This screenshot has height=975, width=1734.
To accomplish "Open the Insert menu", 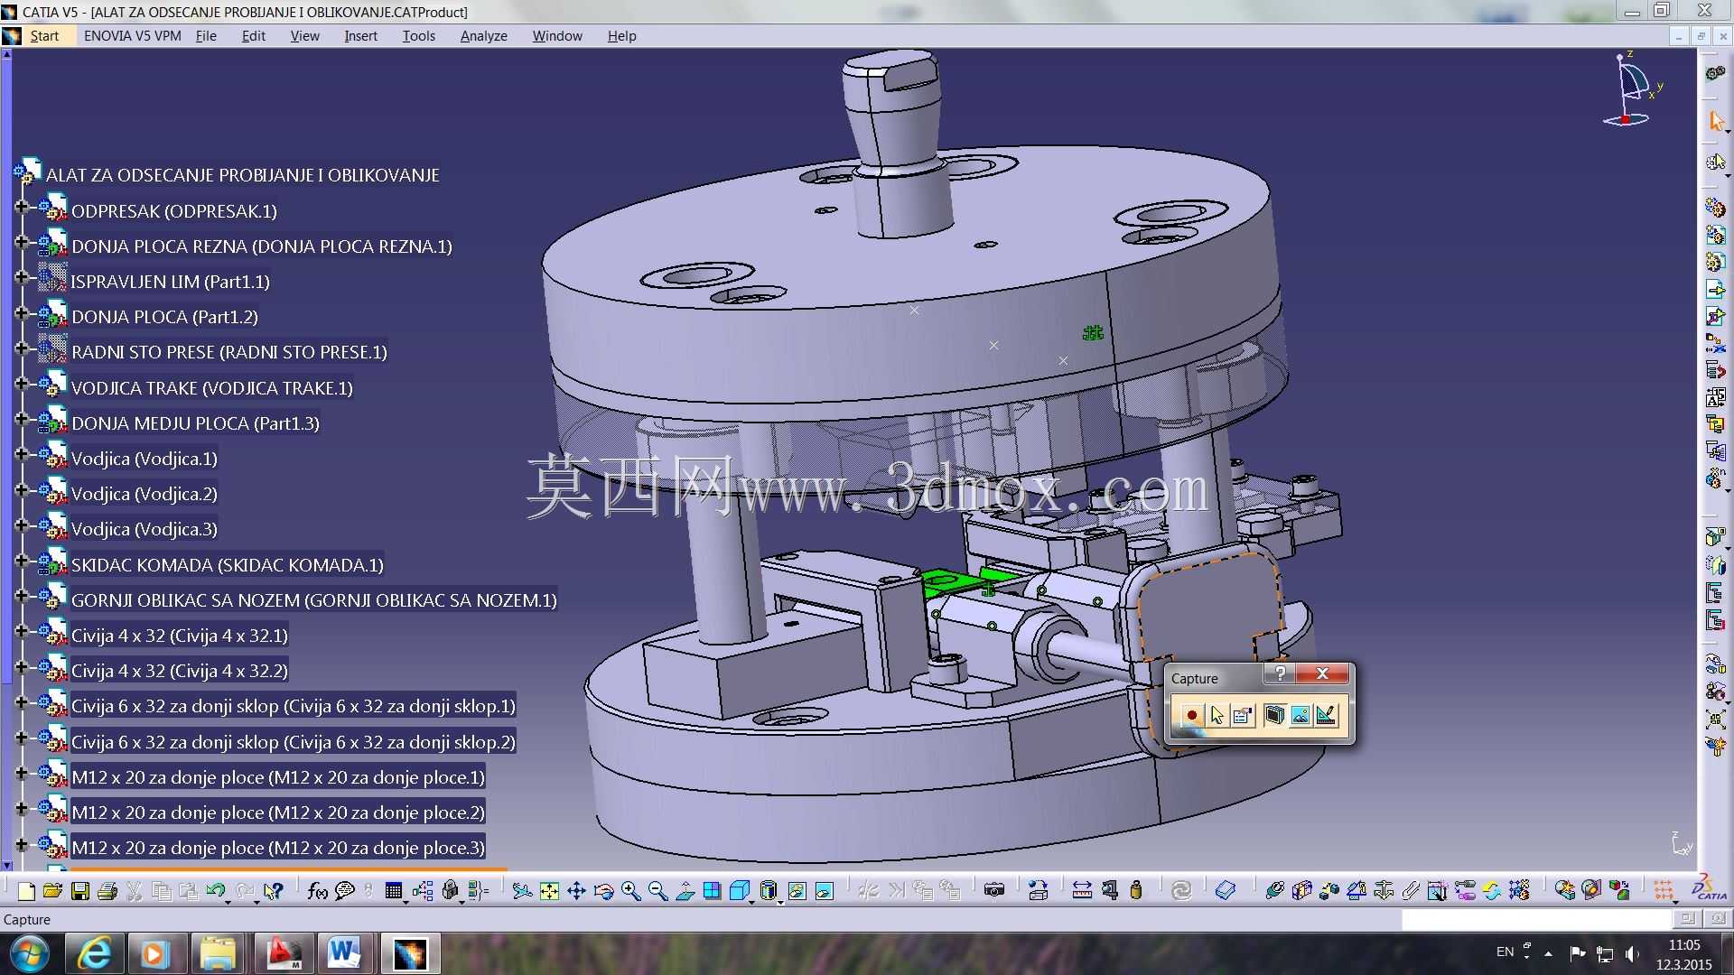I will (360, 36).
